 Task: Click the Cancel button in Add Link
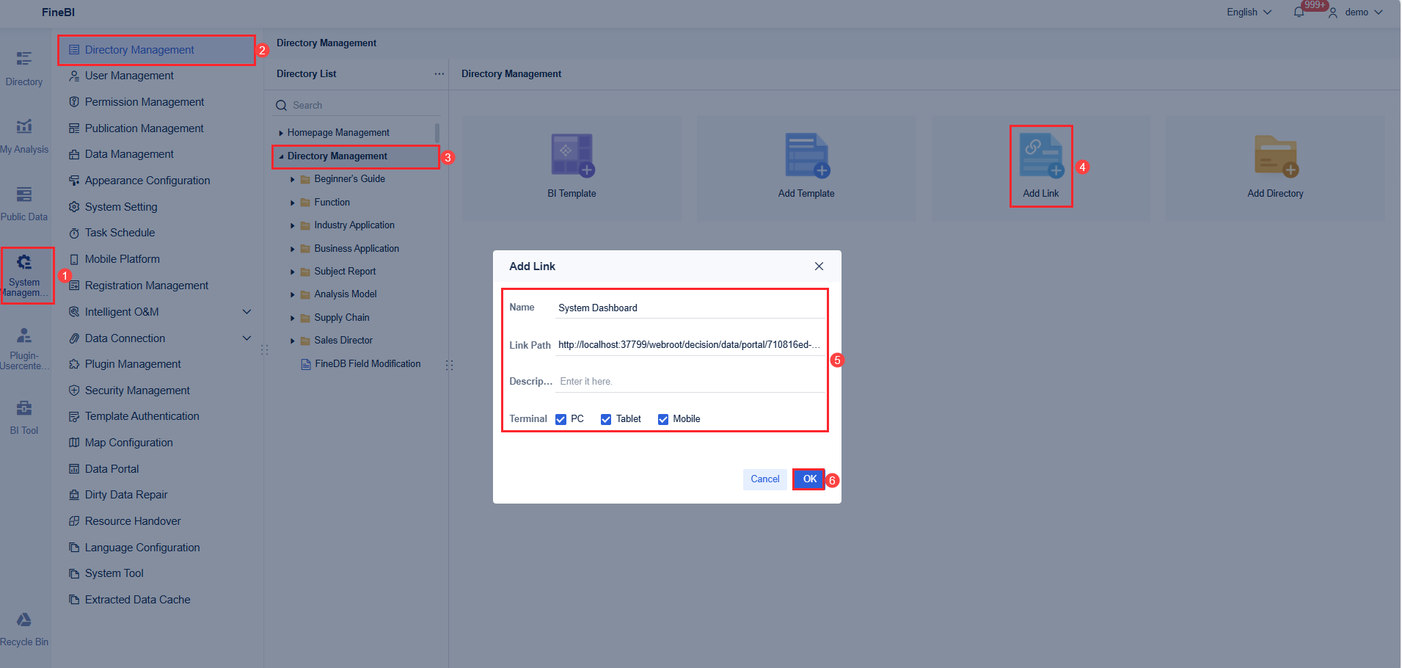[765, 479]
